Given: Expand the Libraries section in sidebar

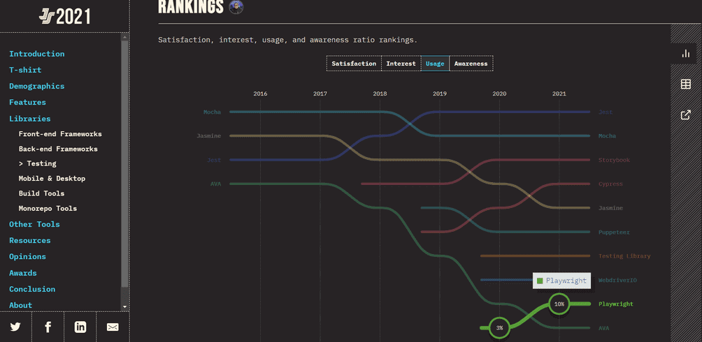Looking at the screenshot, I should click(29, 119).
